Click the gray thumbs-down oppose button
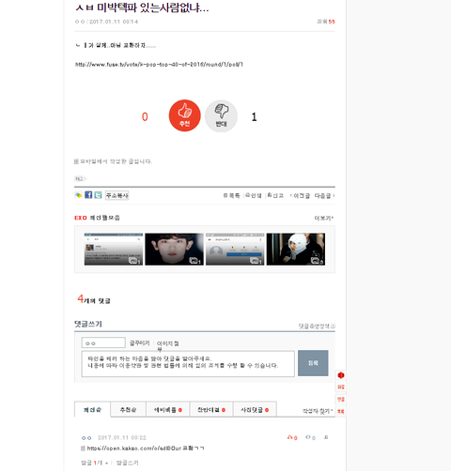451x471 pixels. tap(221, 116)
